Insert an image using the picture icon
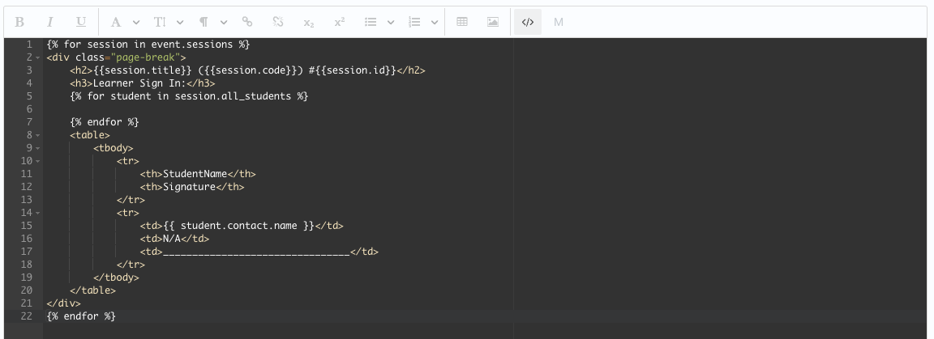This screenshot has width=934, height=339. pyautogui.click(x=493, y=22)
